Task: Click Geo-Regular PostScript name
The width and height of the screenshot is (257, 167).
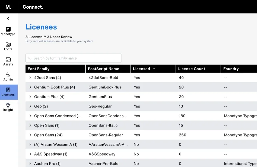Action: tap(100, 106)
